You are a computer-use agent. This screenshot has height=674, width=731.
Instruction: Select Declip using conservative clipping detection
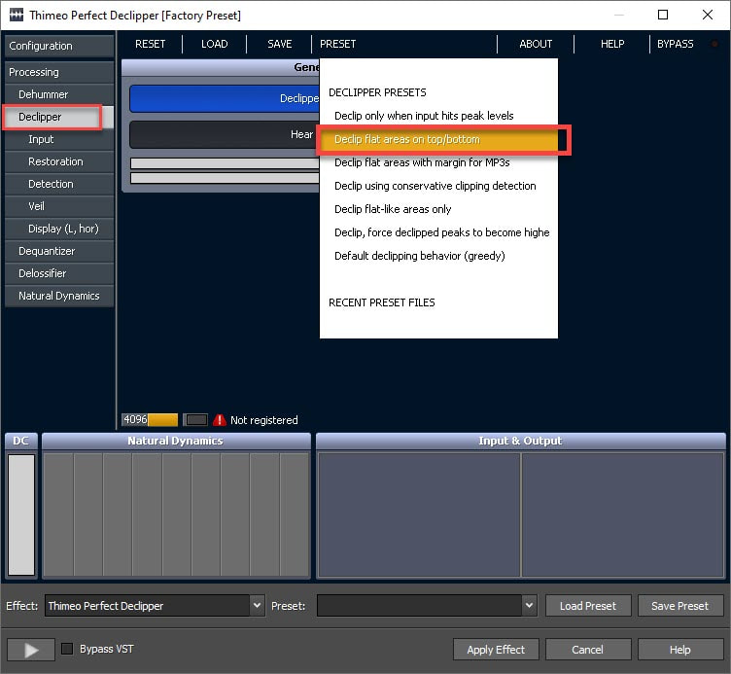438,186
